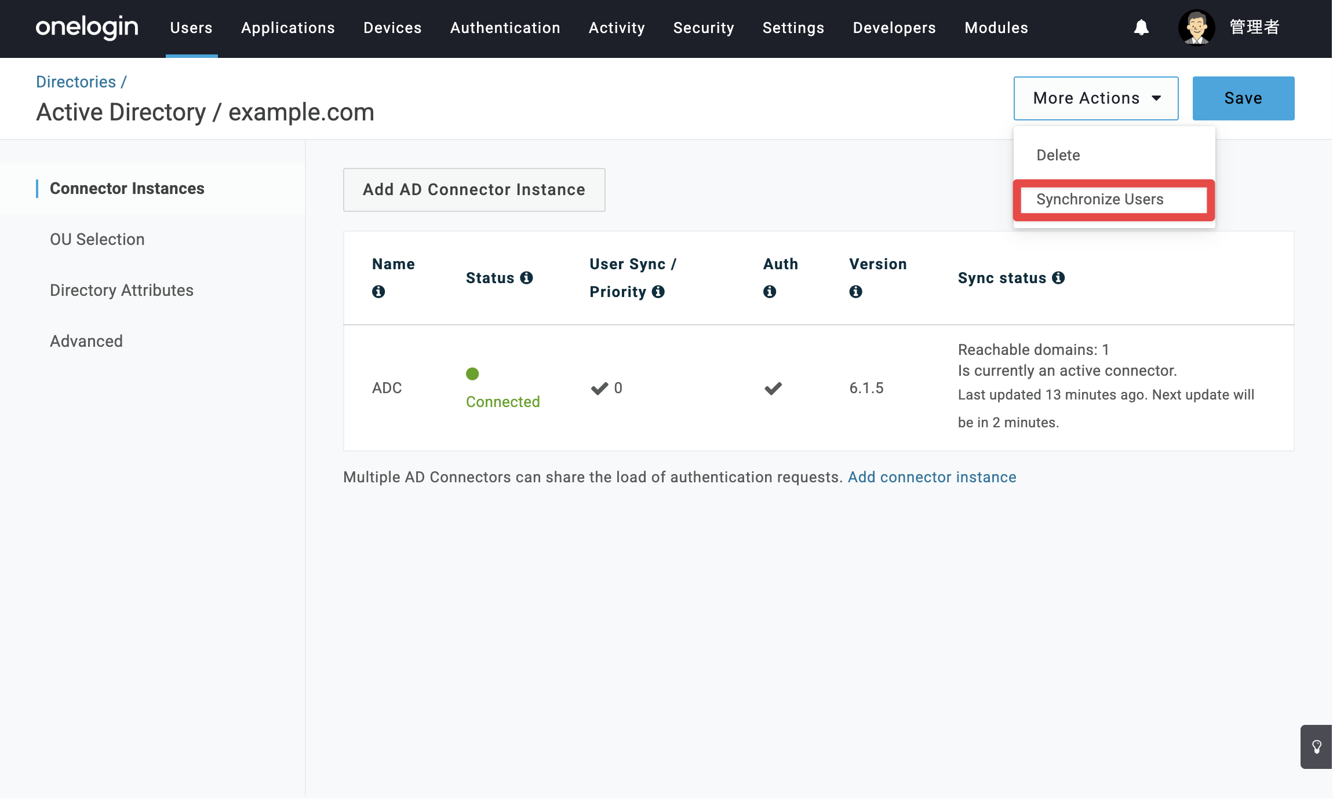Expand the More Actions dropdown

coord(1096,98)
